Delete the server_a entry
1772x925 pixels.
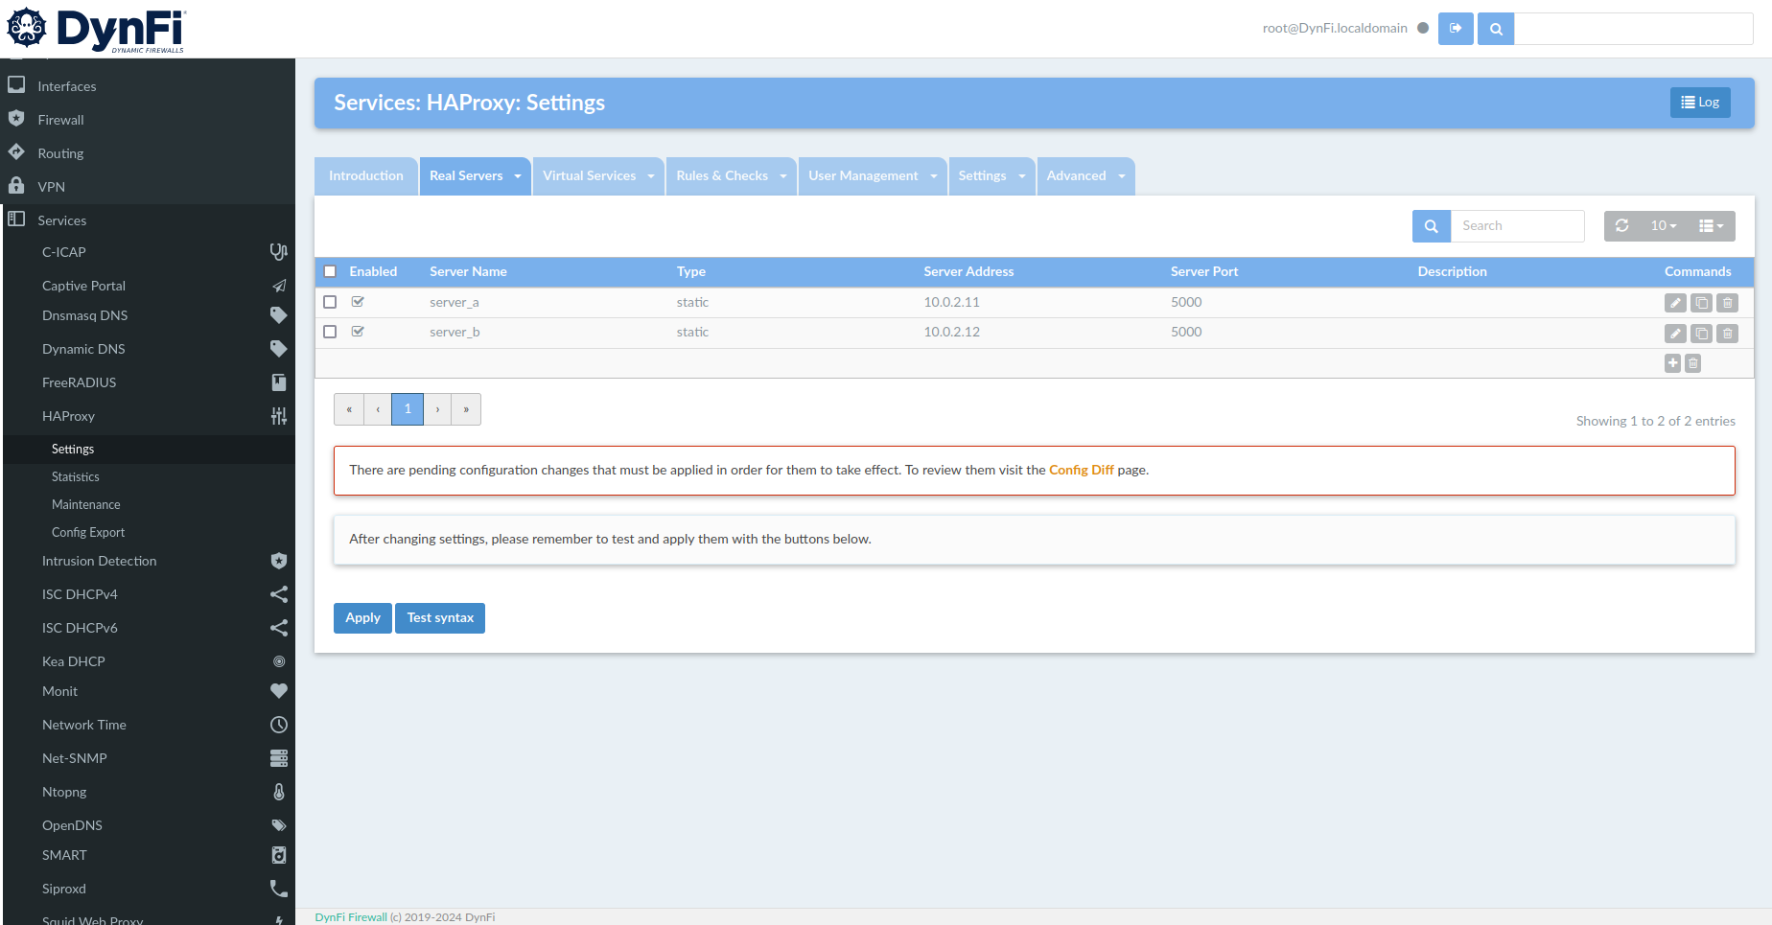click(x=1727, y=303)
